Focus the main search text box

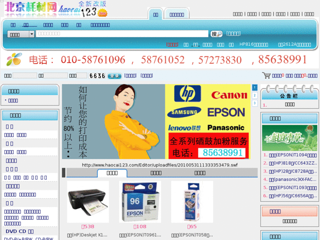coord(122,34)
